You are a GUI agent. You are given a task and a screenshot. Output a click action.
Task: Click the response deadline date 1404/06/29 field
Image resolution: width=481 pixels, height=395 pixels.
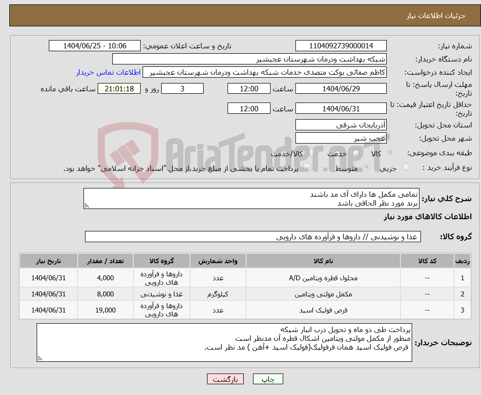pyautogui.click(x=341, y=89)
